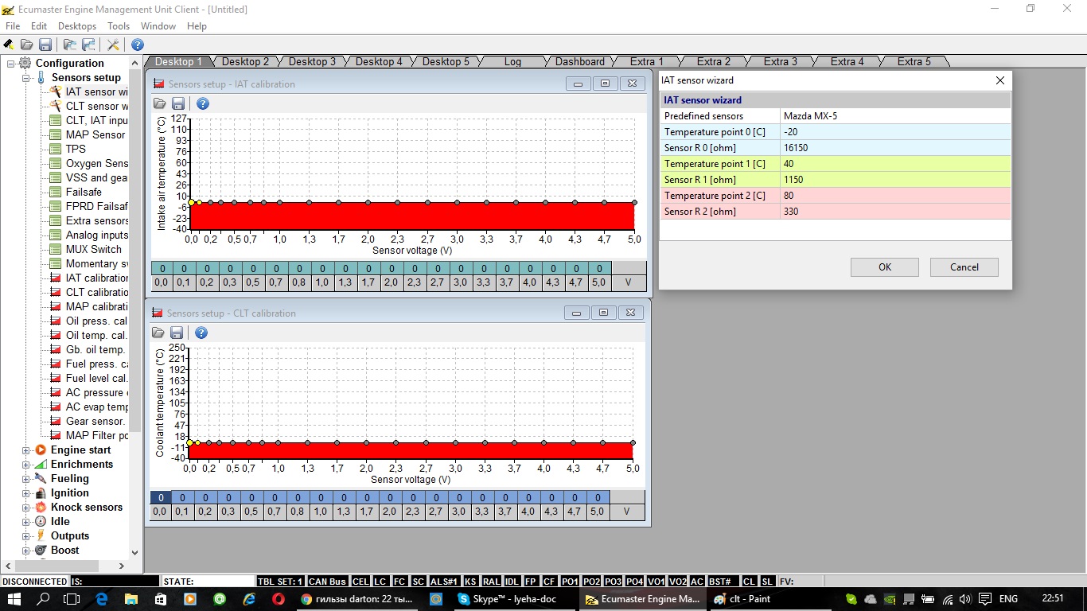
Task: Click the blue help icon in the main toolbar
Action: 138,45
